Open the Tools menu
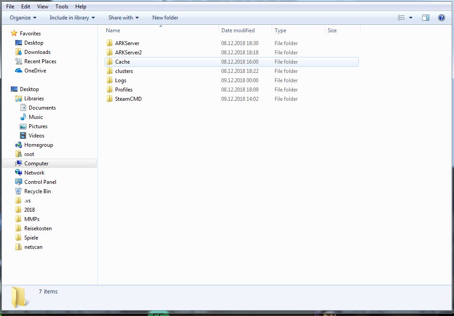Screen dimensions: 454x316 (x=62, y=6)
